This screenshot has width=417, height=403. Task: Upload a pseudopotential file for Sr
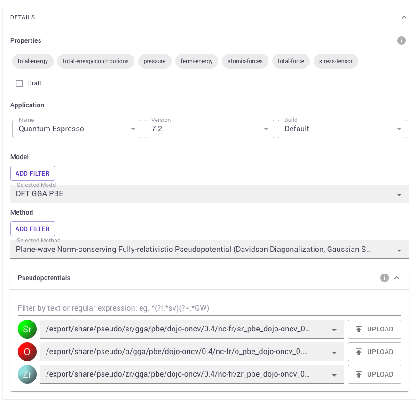[374, 329]
